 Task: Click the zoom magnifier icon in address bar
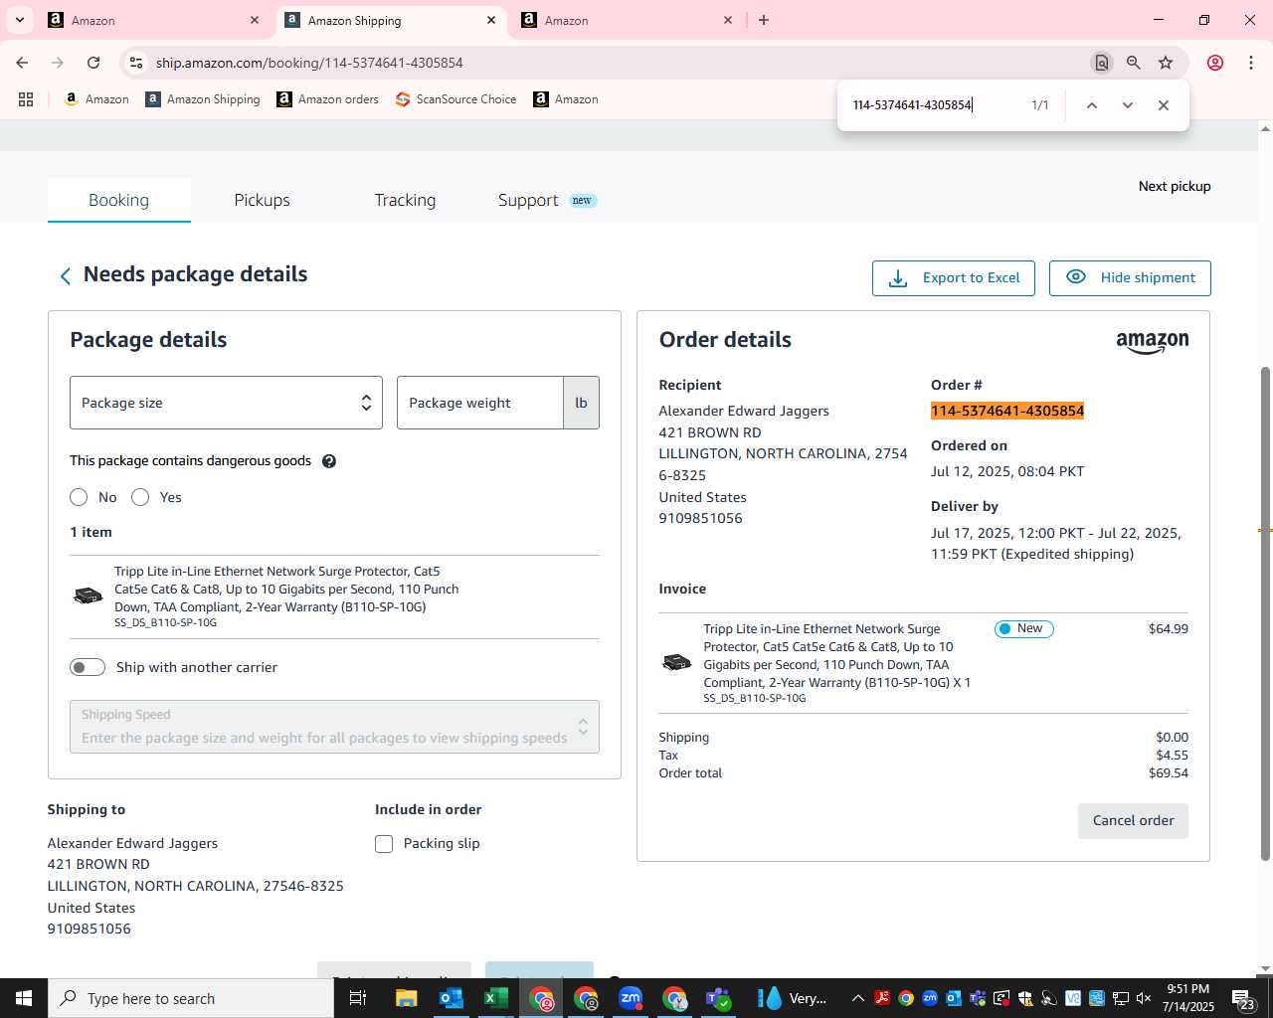(1134, 63)
